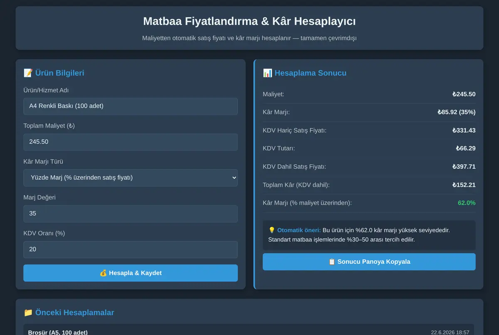Viewport: 499px width, 335px height.
Task: Select the Maliyet value ₺245.50
Action: click(464, 94)
